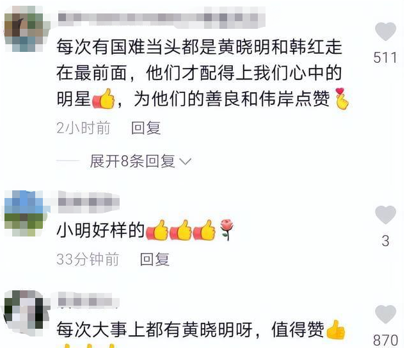Image resolution: width=405 pixels, height=348 pixels.
Task: Open the blurred username above 小明好样的
Action: point(88,202)
